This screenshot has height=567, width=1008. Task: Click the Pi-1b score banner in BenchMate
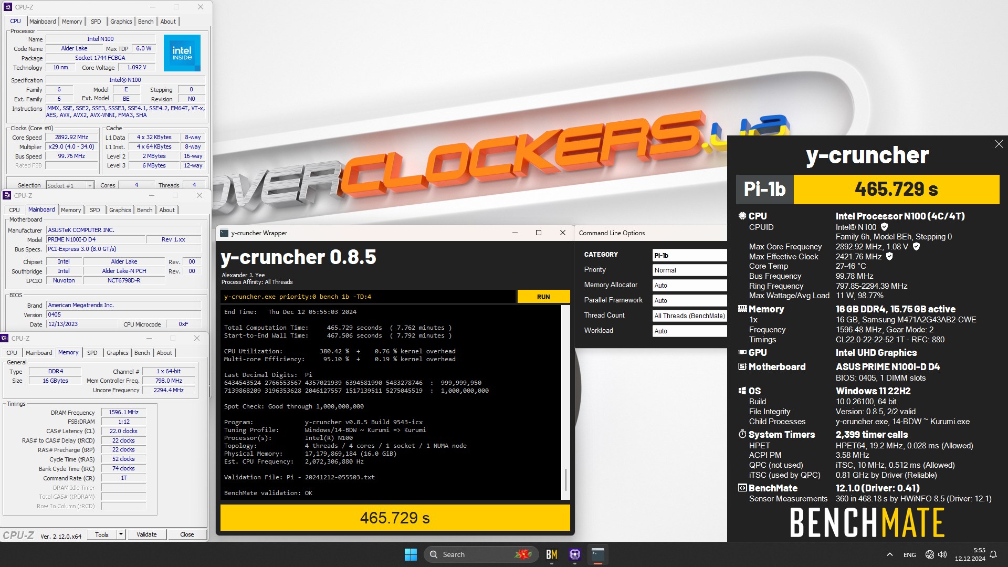867,189
